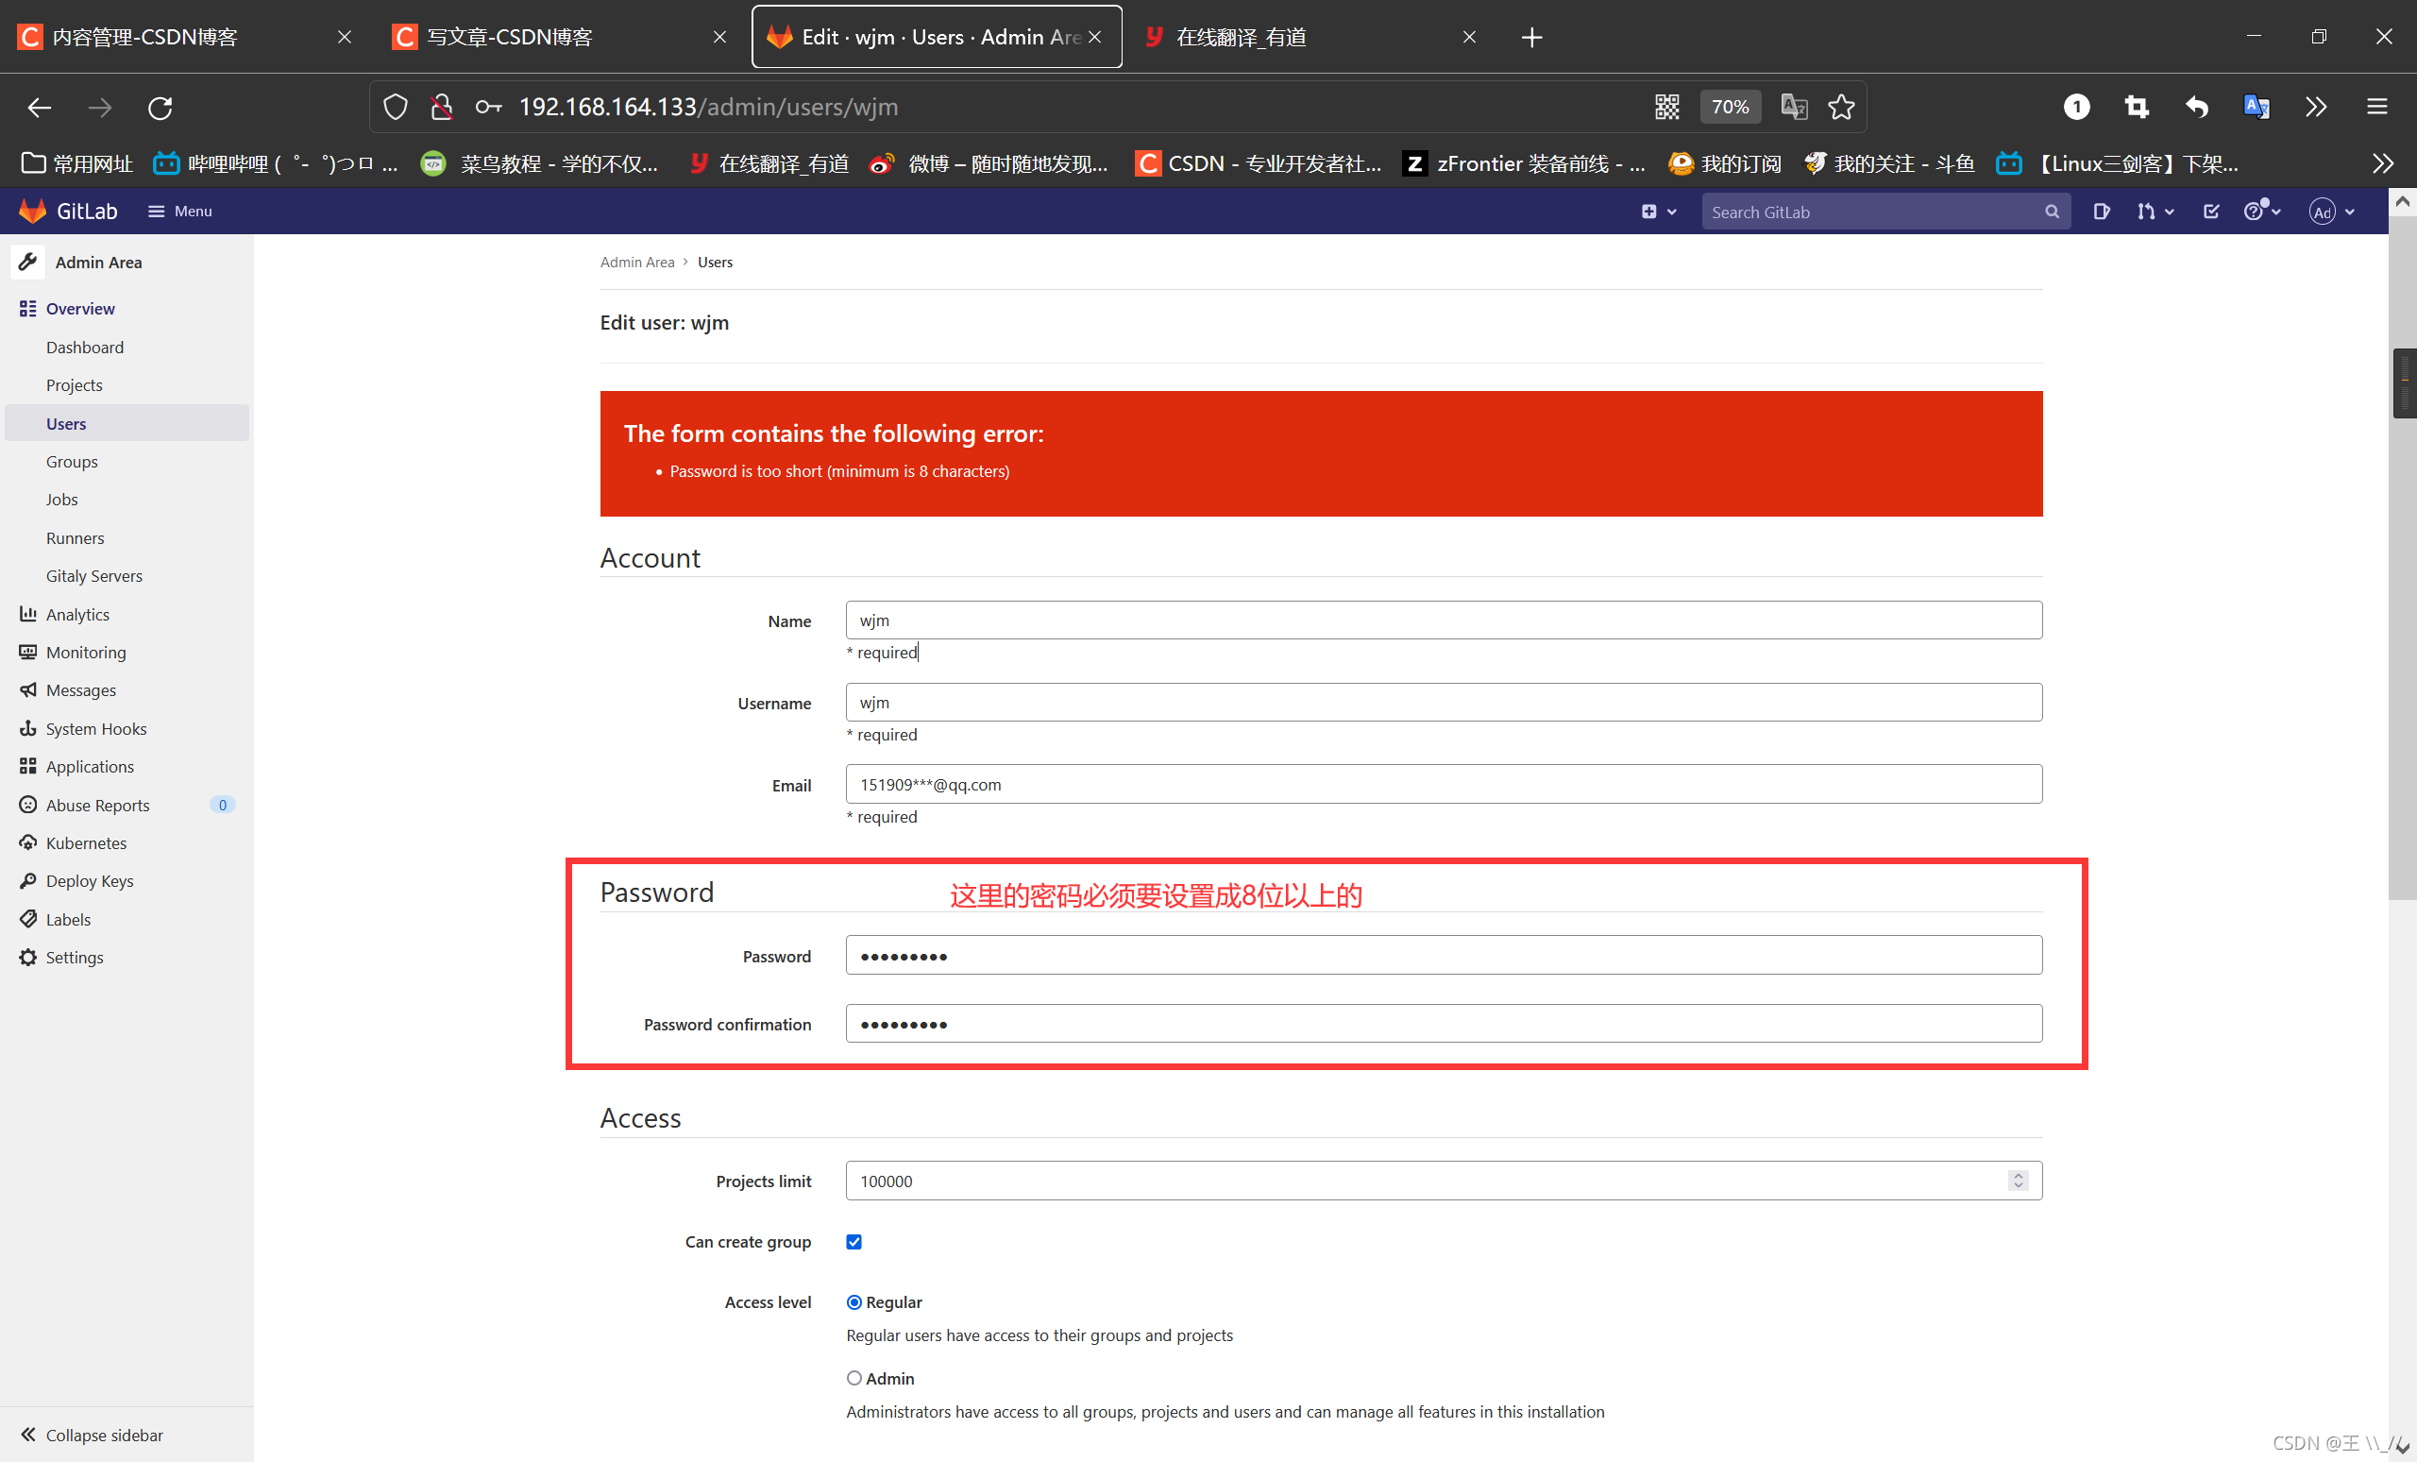Click the Users breadcrumb link
2417x1462 pixels.
(715, 263)
